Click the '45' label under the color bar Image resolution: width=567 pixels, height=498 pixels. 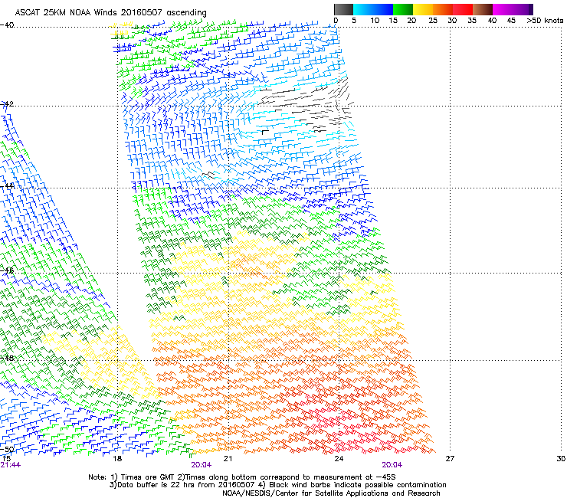pos(511,20)
